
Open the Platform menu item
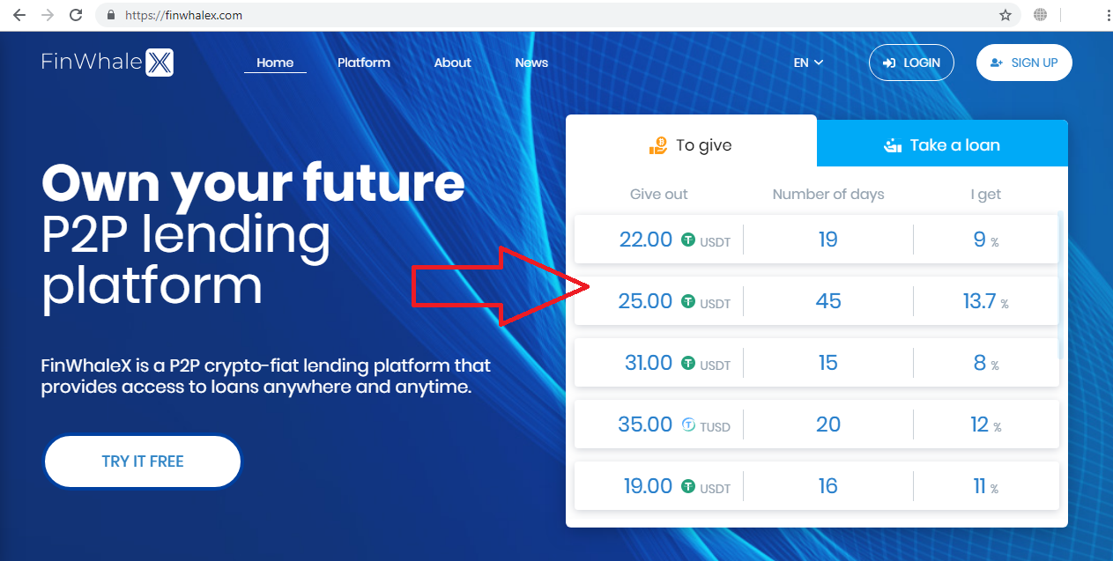(364, 63)
